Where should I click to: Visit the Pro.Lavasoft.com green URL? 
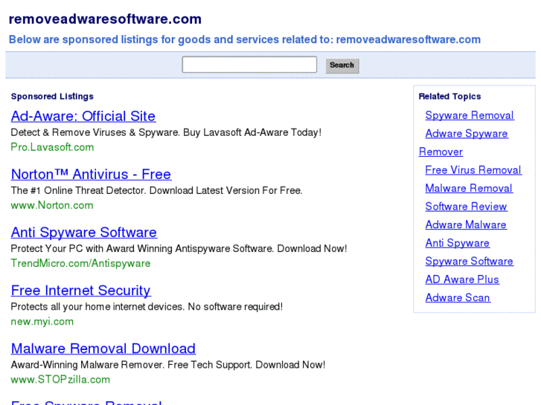(x=52, y=147)
